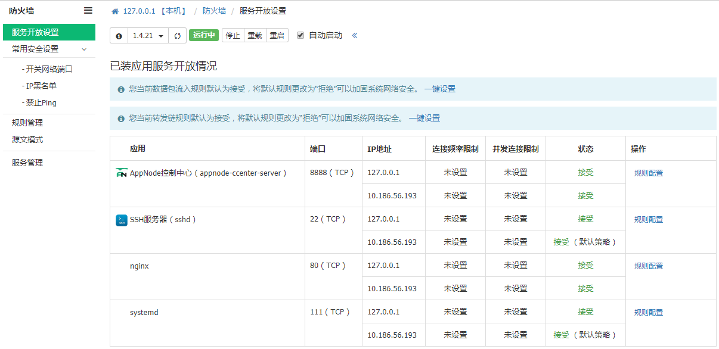Open IP黑名单 submenu item
The image size is (719, 349).
coord(39,86)
